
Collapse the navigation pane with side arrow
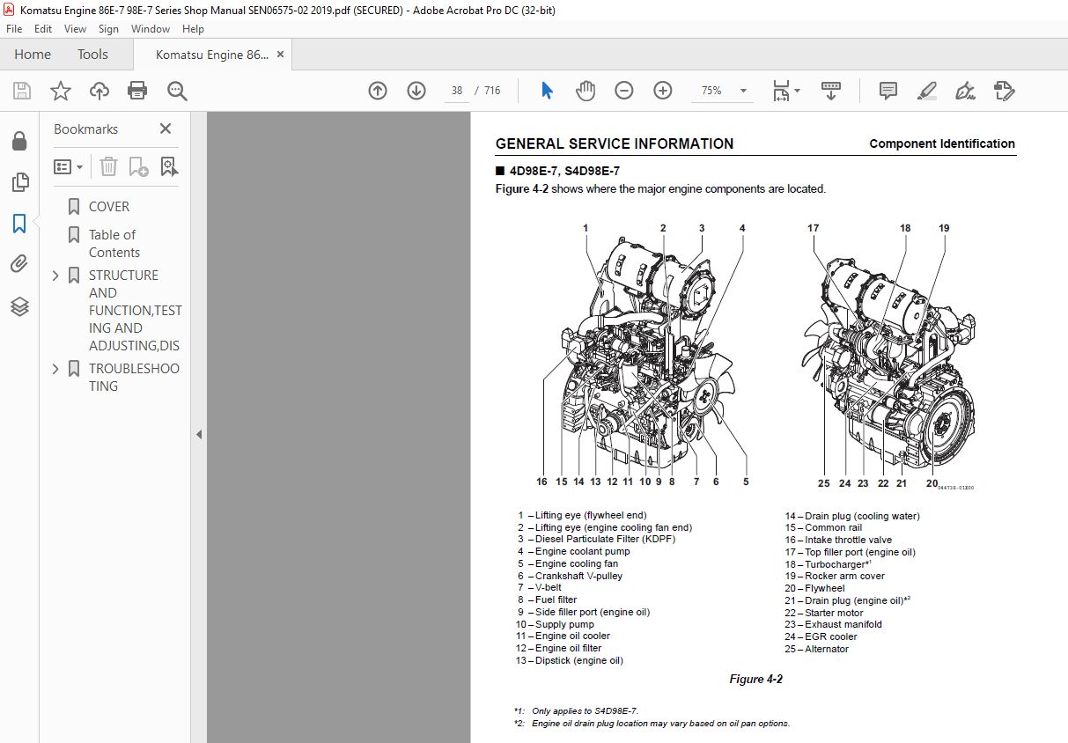coord(199,434)
